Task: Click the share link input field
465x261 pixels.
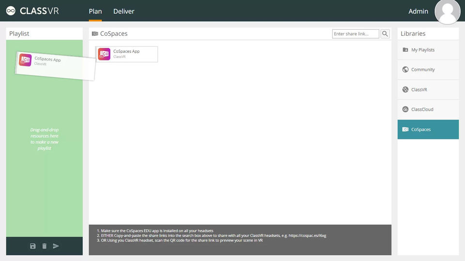Action: (356, 34)
